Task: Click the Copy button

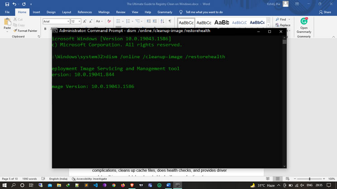Action: tap(19, 25)
